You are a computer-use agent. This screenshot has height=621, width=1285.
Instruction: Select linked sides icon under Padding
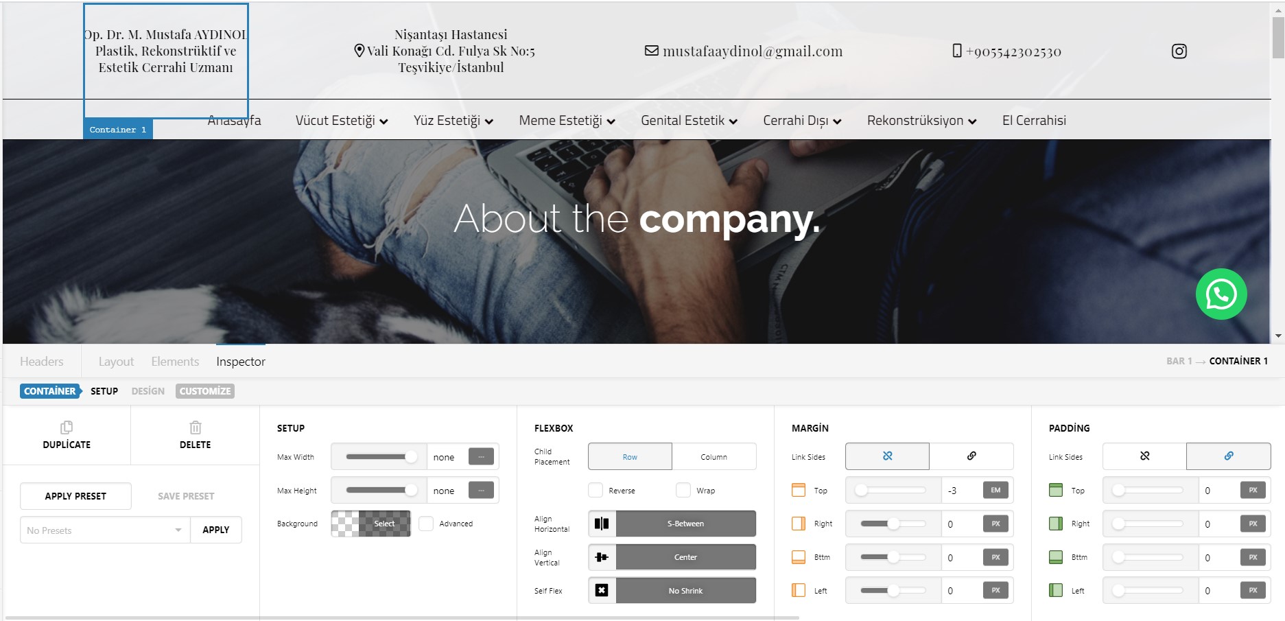pyautogui.click(x=1228, y=456)
